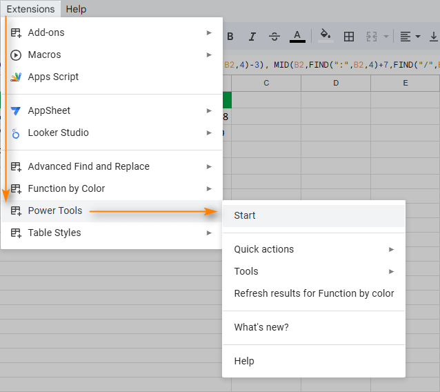Click the Add-ons icon
The image size is (440, 392).
(x=16, y=32)
